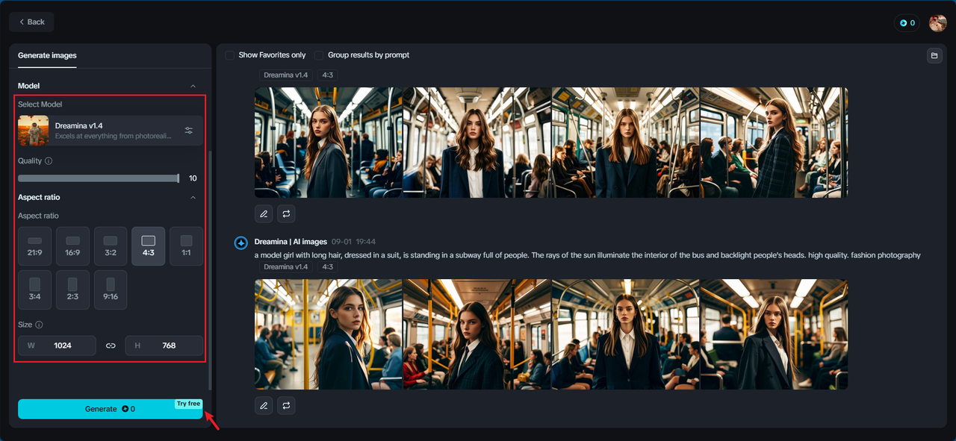This screenshot has width=956, height=441.
Task: Select the 1:1 aspect ratio
Action: [186, 246]
